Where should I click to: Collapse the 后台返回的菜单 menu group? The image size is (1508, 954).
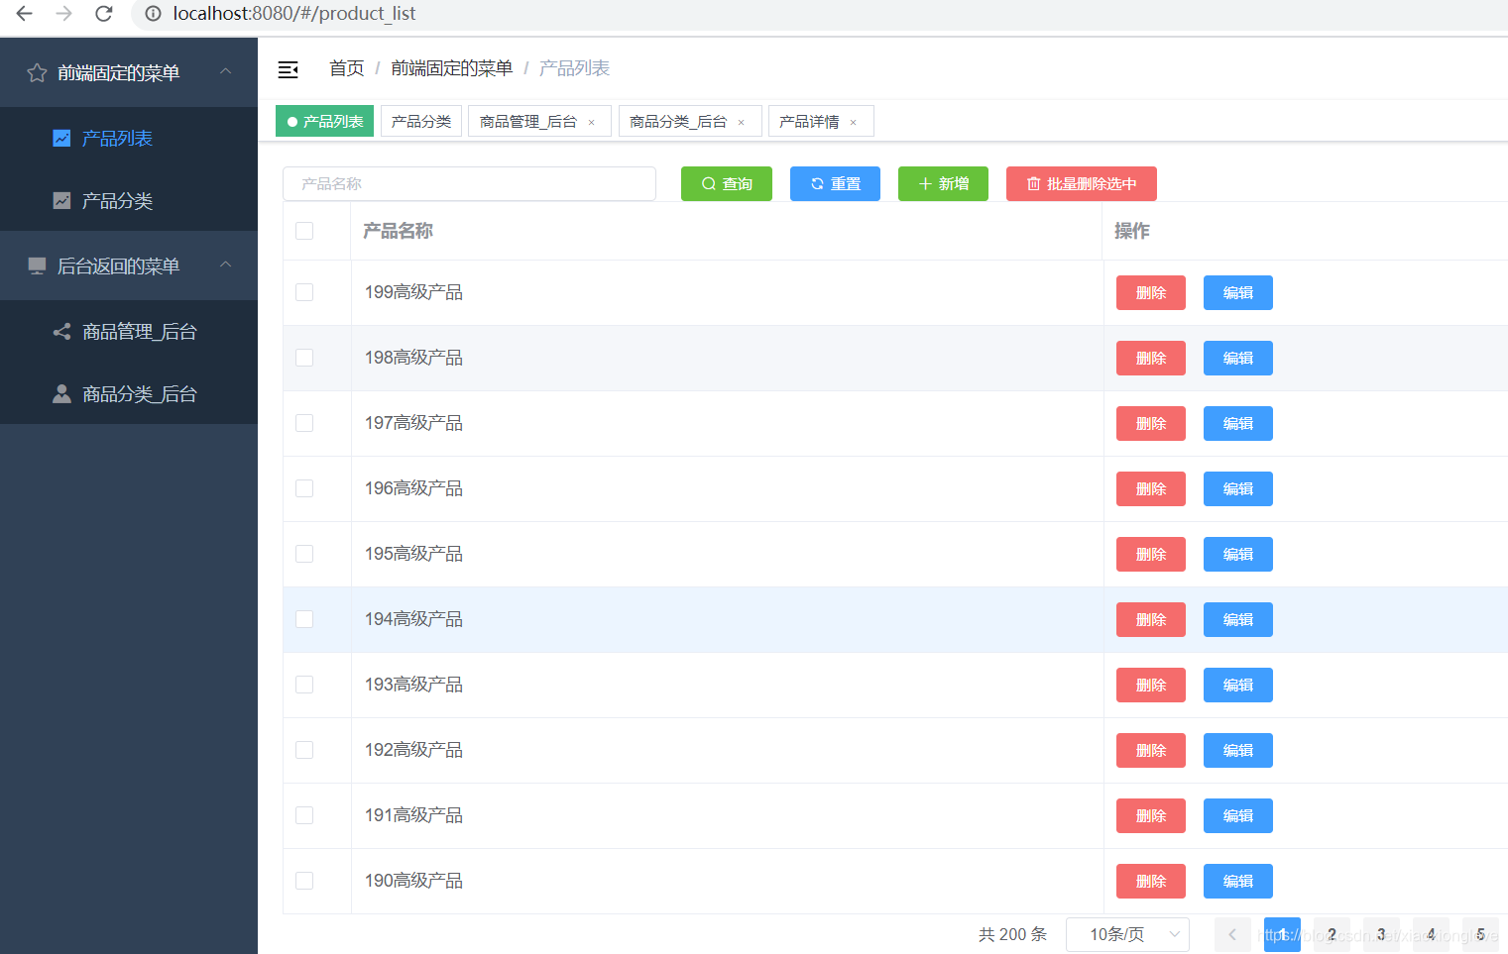click(225, 265)
